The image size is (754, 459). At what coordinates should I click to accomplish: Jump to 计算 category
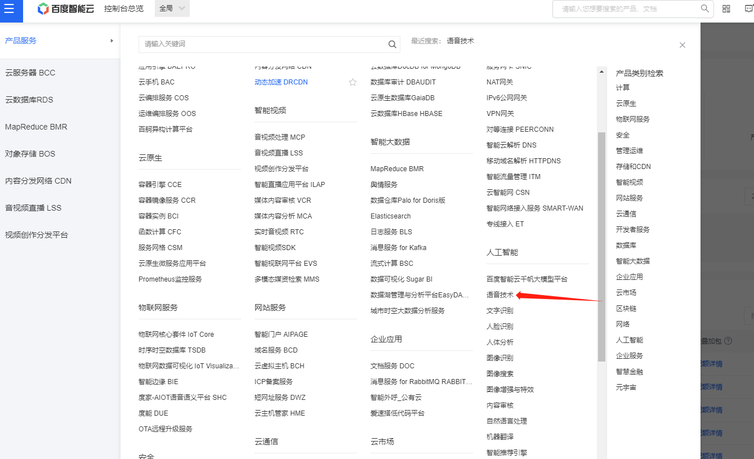[x=623, y=88]
